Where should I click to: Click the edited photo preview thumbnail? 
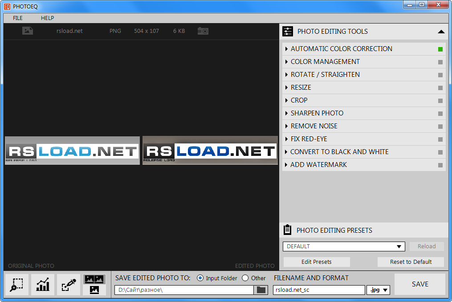(x=210, y=151)
